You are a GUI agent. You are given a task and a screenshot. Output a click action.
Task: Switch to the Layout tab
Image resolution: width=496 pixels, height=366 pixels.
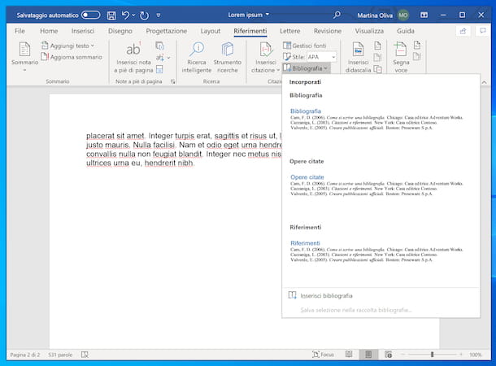(211, 31)
